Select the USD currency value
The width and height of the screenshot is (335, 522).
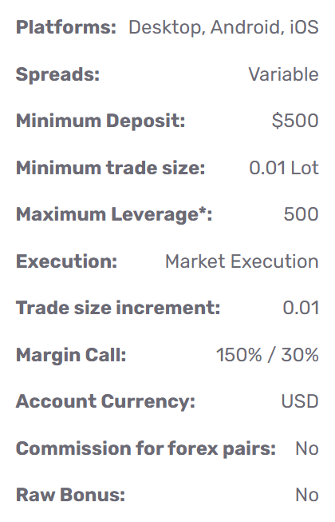point(300,401)
